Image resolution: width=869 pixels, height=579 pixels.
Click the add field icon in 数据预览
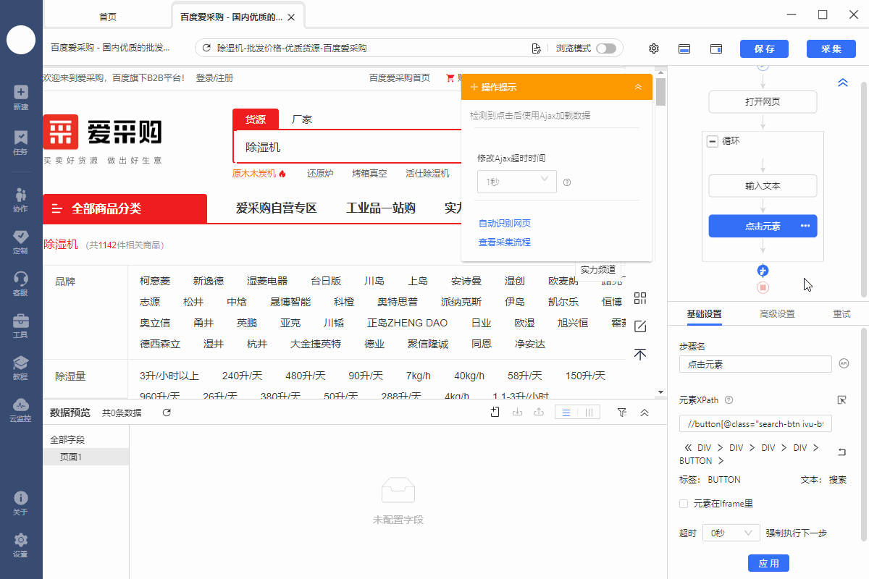(x=495, y=412)
